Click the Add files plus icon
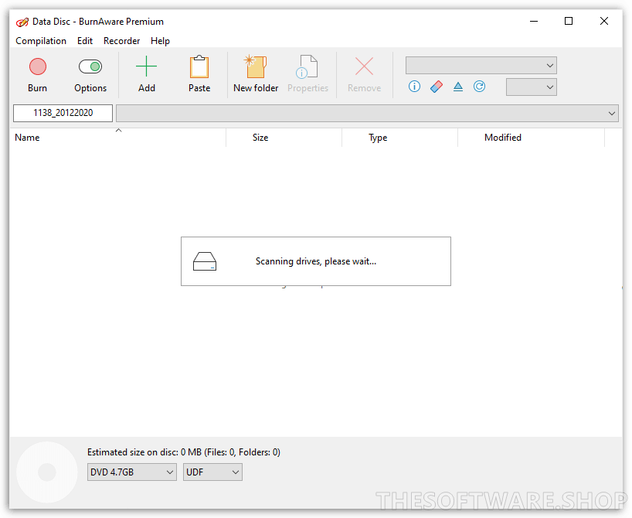Screen dimensions: 632x518 tap(146, 67)
